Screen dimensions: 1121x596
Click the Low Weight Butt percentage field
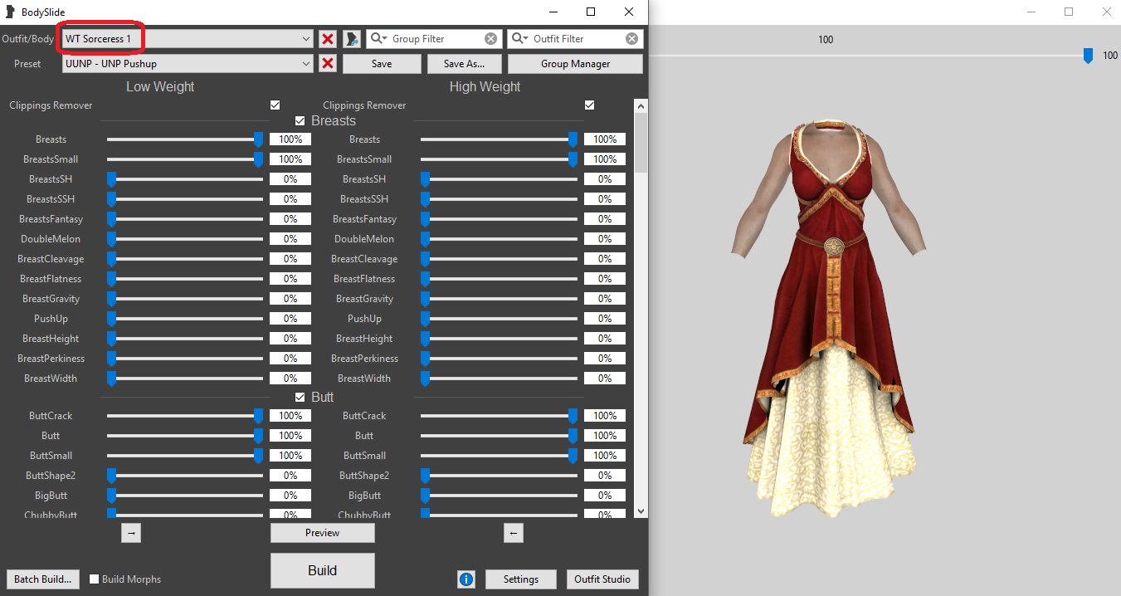290,436
